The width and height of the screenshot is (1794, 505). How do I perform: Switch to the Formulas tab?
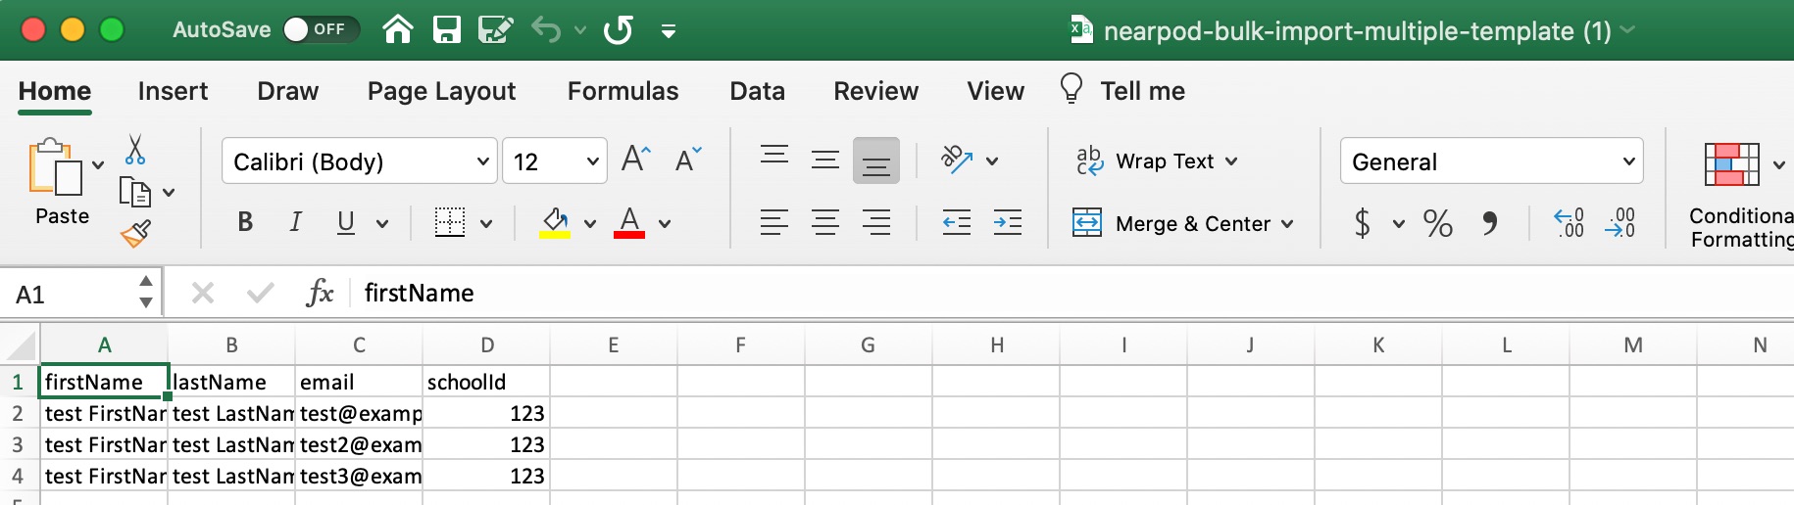(623, 91)
